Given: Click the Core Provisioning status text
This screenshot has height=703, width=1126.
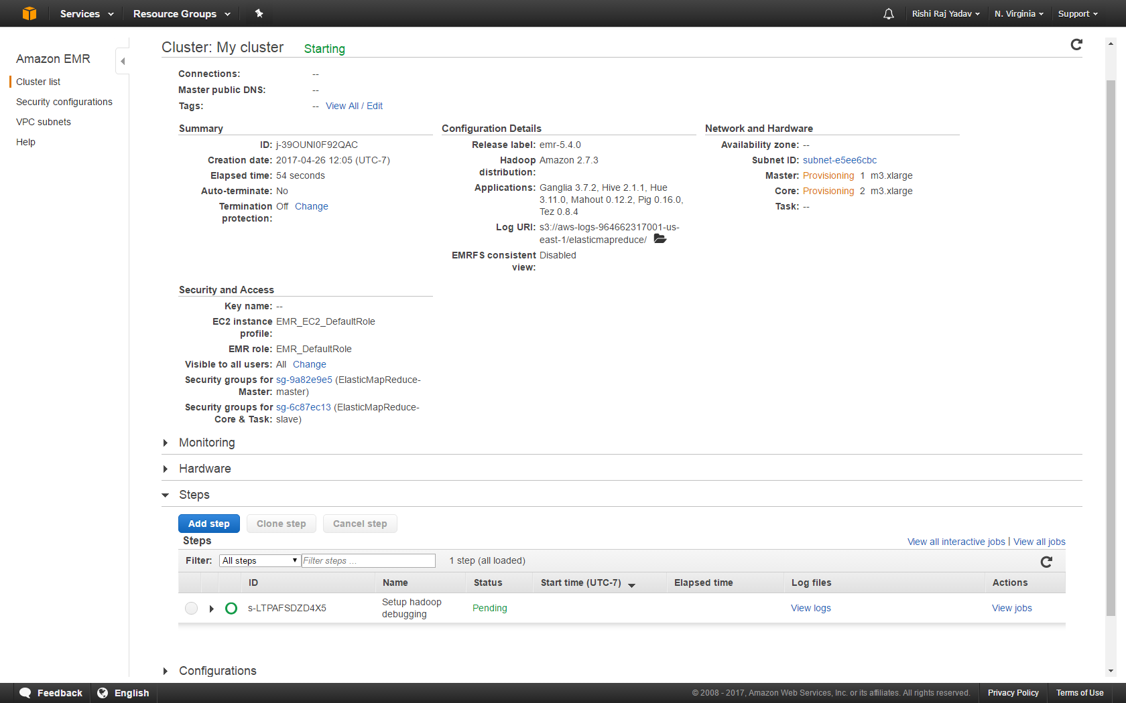Looking at the screenshot, I should click(828, 191).
